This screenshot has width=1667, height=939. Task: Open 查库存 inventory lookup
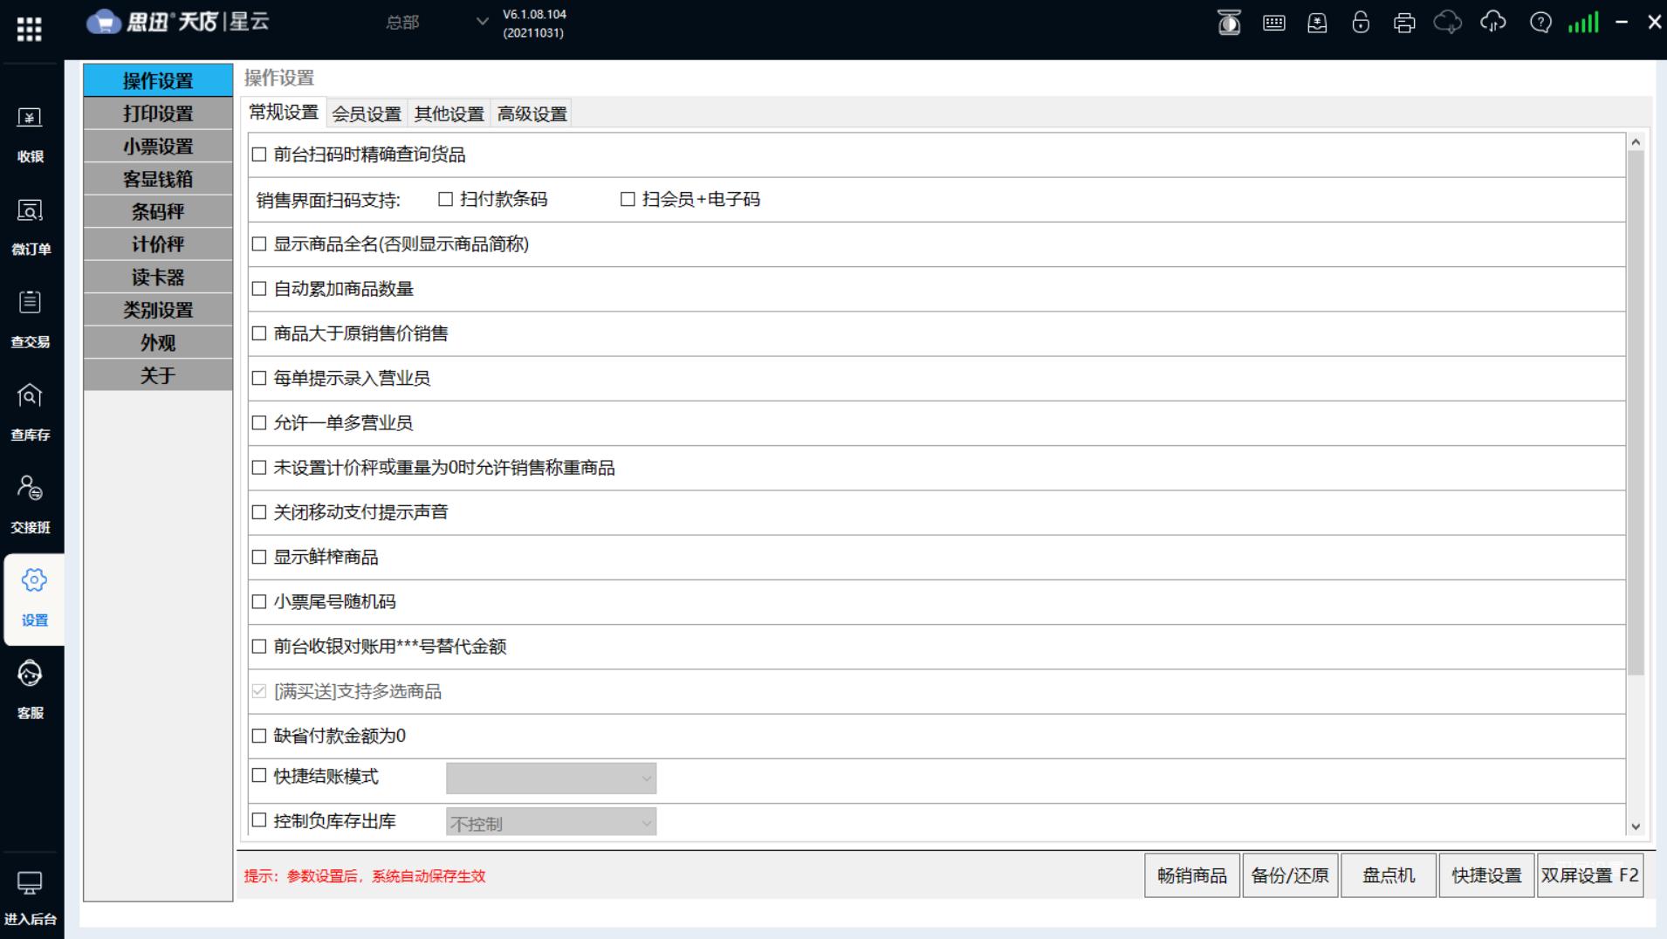coord(31,412)
